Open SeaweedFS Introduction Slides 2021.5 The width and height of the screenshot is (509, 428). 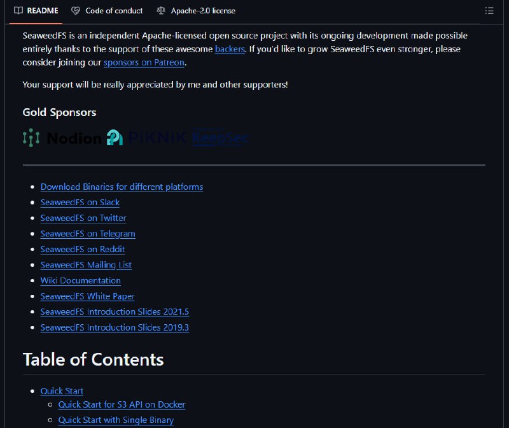(115, 311)
